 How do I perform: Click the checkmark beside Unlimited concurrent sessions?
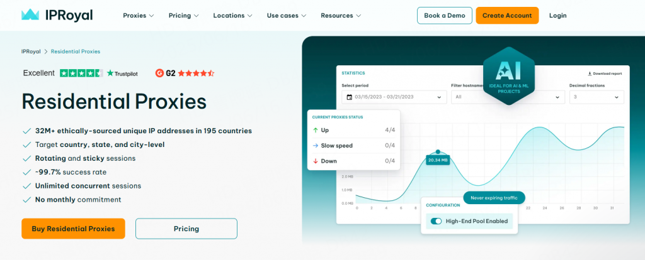pos(27,186)
